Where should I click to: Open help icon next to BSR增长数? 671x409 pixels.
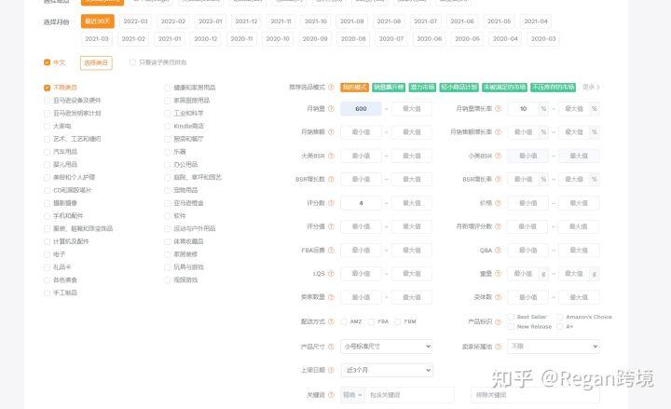331,179
